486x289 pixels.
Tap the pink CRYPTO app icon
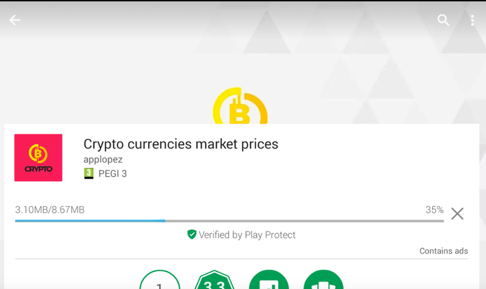(x=38, y=158)
